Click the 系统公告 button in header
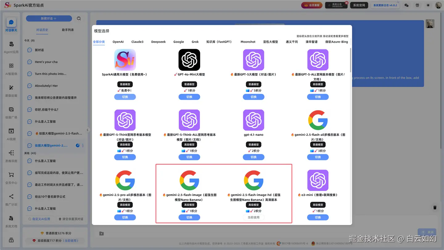Image resolution: width=444 pixels, height=250 pixels. tap(336, 5)
